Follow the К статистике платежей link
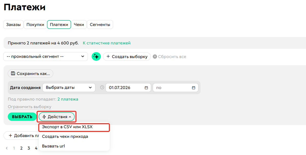The height and width of the screenshot is (155, 306). point(107,43)
